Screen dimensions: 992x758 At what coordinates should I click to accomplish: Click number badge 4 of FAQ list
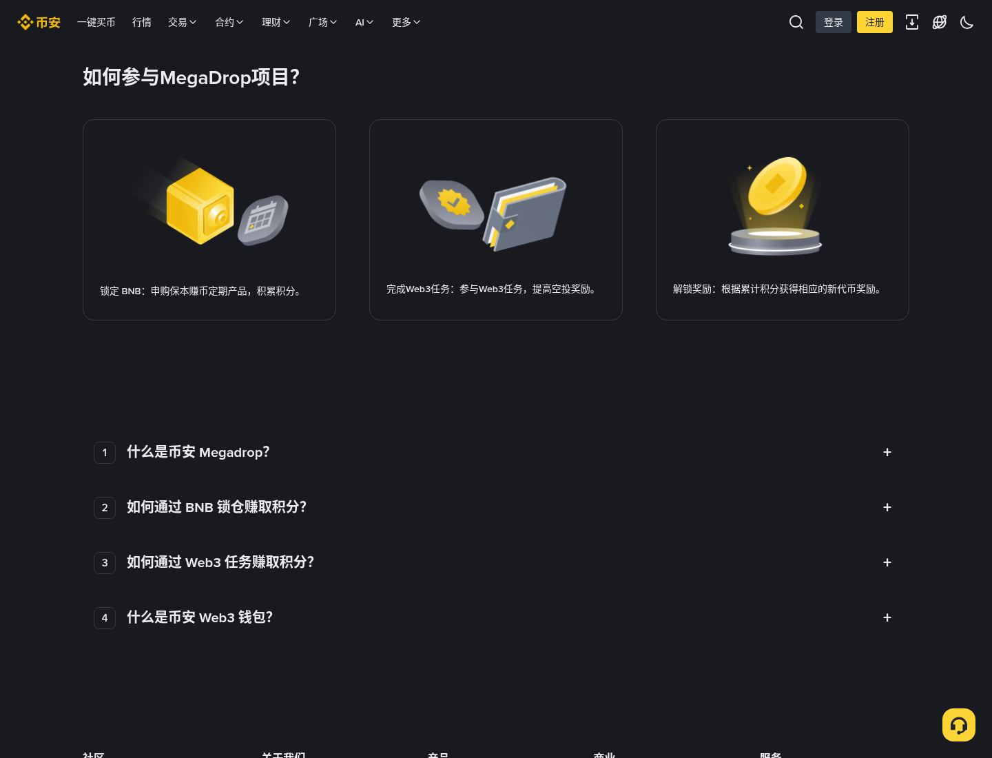(105, 618)
